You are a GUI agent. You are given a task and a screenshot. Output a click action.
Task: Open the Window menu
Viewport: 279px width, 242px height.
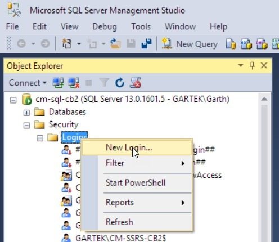click(180, 26)
